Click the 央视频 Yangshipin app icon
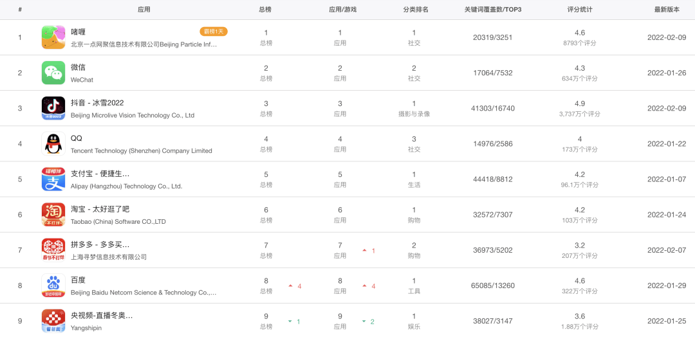The image size is (695, 337). pos(53,320)
